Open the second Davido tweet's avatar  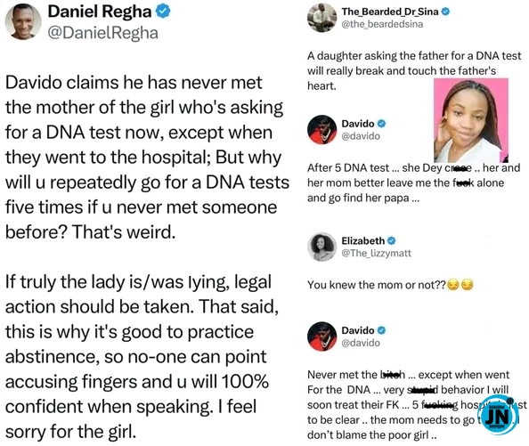[x=321, y=337]
